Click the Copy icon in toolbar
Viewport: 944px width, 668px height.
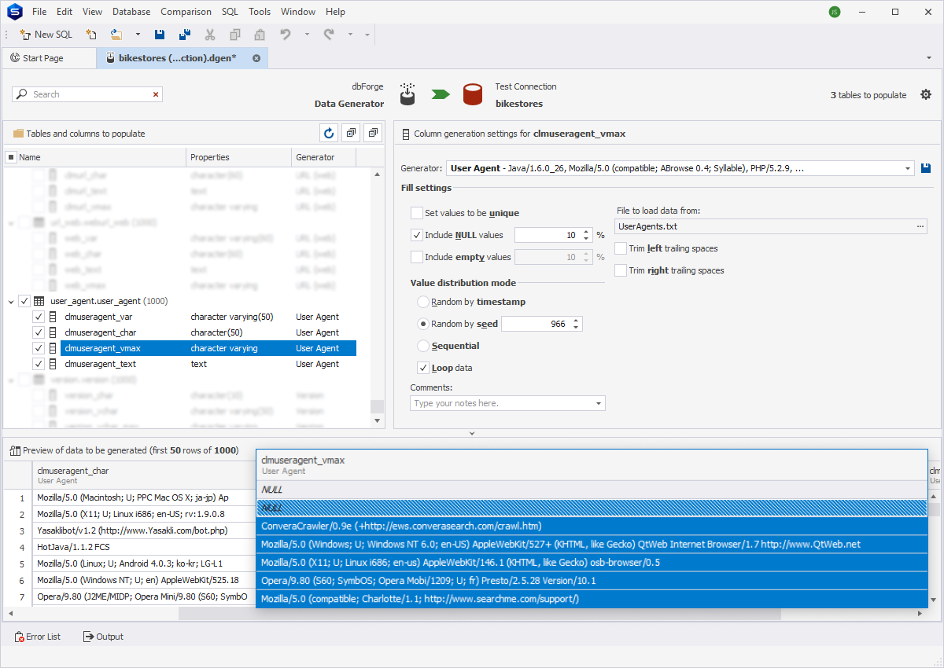pos(235,35)
